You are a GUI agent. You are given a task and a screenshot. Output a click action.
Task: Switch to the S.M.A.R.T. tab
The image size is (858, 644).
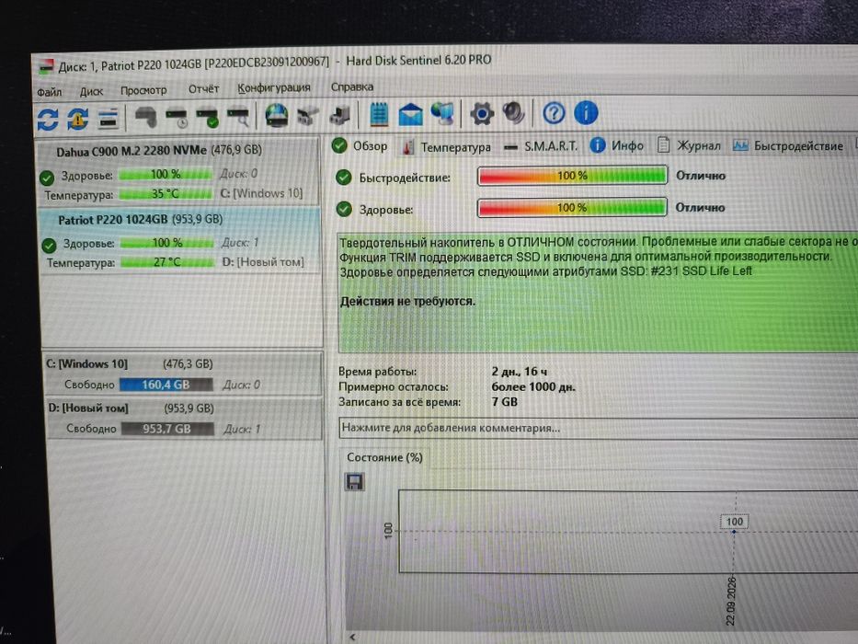tap(541, 146)
